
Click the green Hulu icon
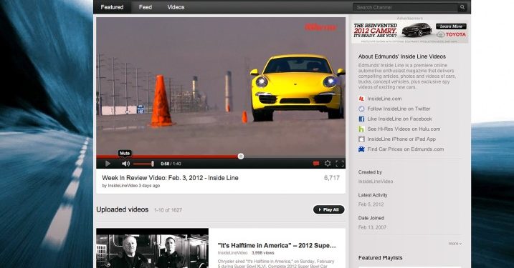[361, 129]
